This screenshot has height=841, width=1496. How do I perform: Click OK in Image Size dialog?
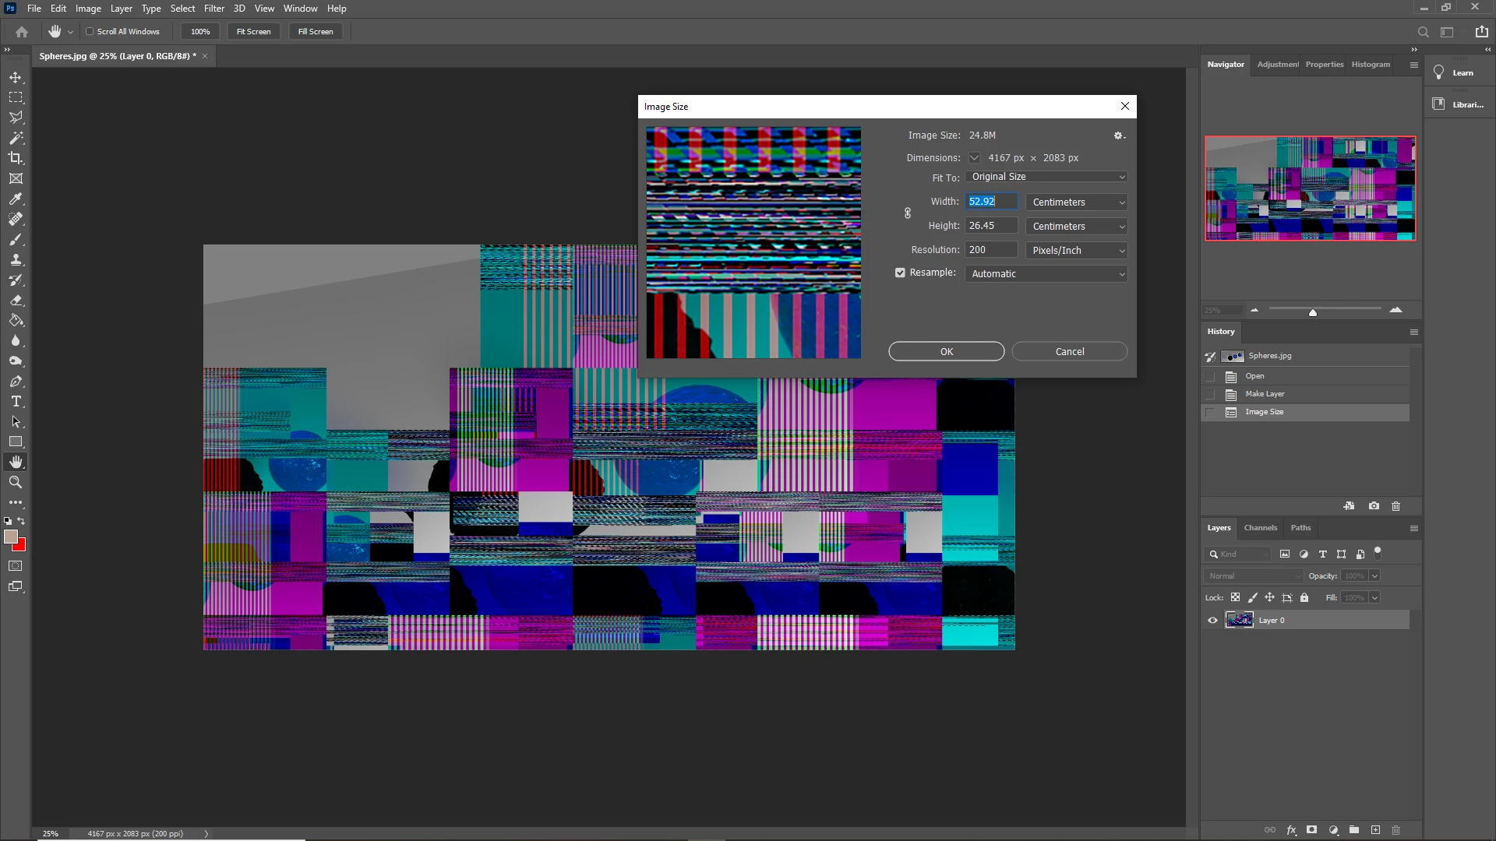coord(946,352)
